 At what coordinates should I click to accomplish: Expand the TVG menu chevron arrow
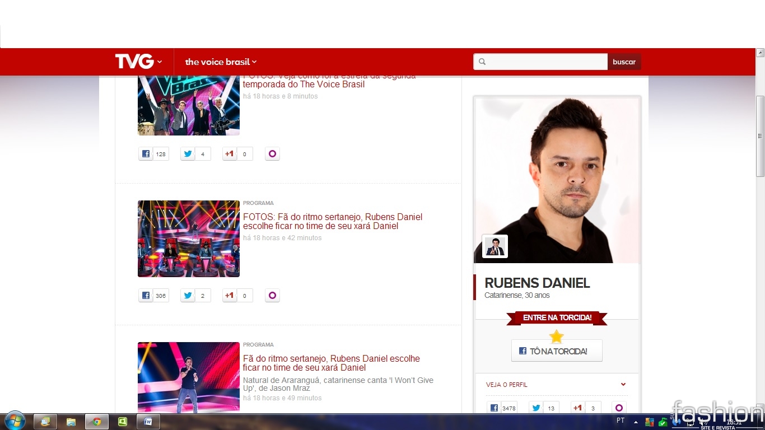160,62
